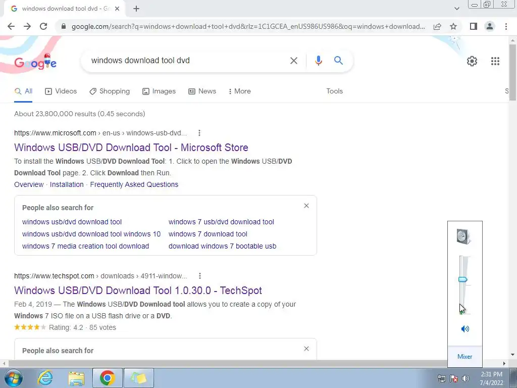517x388 pixels.
Task: View site information lock icon
Action: tap(64, 26)
